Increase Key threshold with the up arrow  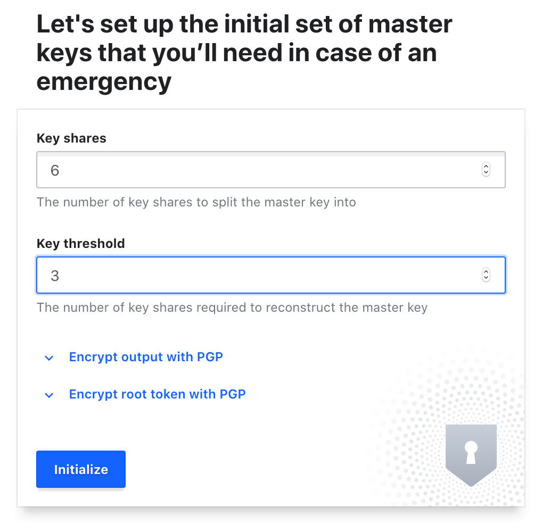486,271
